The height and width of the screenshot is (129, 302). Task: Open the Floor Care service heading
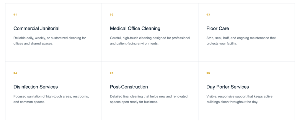click(218, 29)
